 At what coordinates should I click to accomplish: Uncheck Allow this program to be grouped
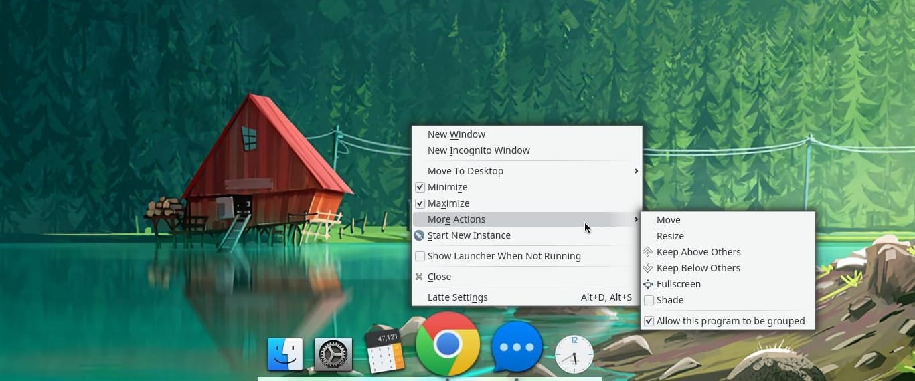(649, 321)
